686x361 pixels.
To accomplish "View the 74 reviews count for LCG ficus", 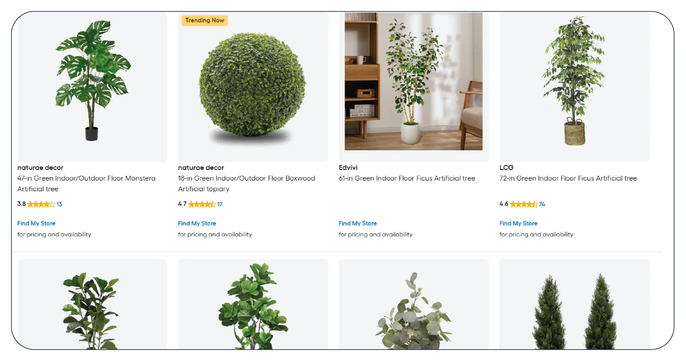I will point(542,204).
